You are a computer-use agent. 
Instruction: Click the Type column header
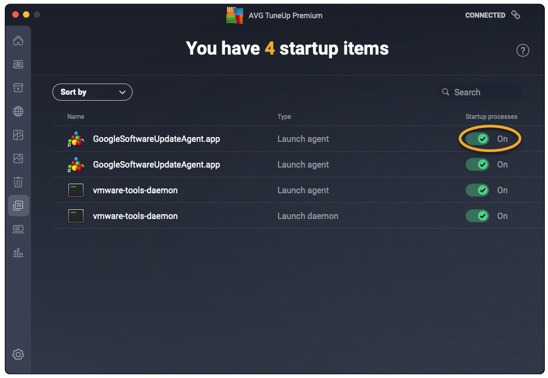(284, 117)
